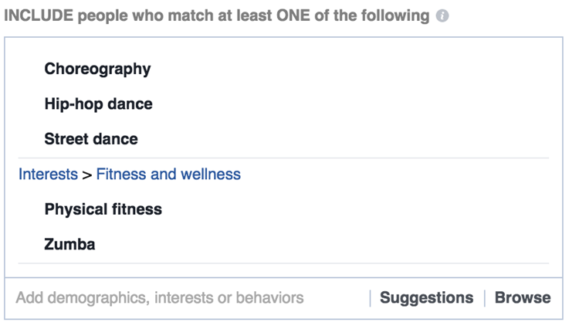This screenshot has width=579, height=329.
Task: Open the Suggestions list
Action: point(426,297)
